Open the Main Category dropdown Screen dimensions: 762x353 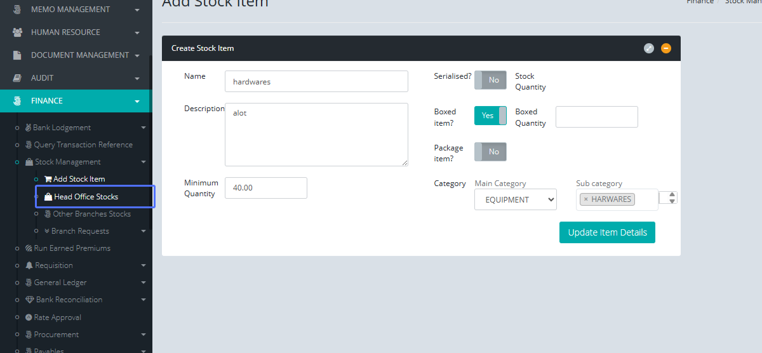coord(515,199)
